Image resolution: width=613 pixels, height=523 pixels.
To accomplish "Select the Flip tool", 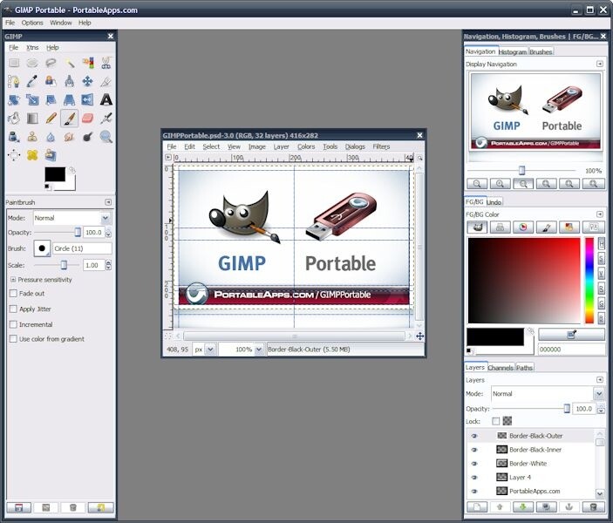I will pos(87,99).
